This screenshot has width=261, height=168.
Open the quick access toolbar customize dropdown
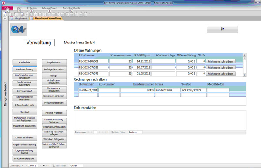coord(90,13)
